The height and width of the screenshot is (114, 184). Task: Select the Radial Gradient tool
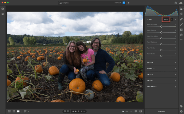(181, 35)
